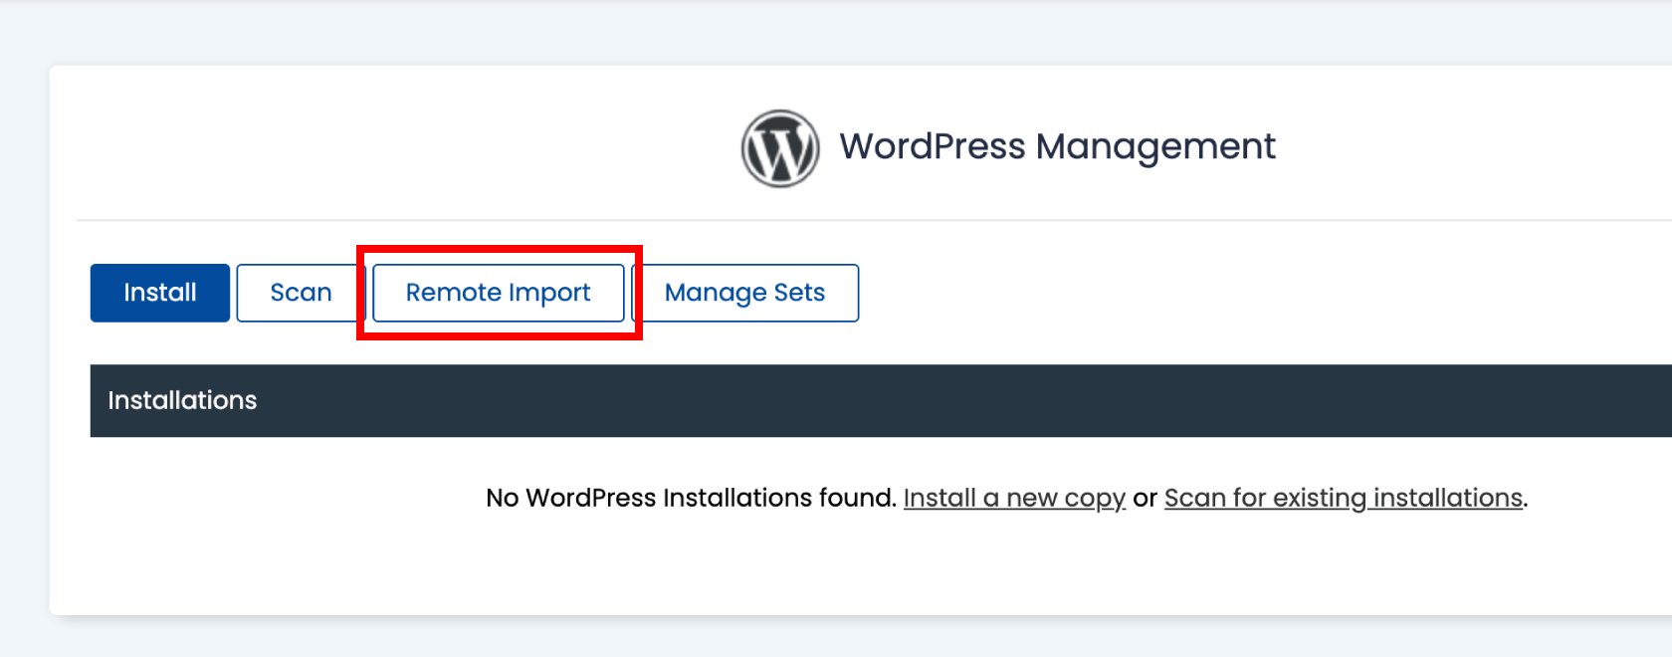Open Remote Import
The image size is (1672, 657).
tap(498, 293)
